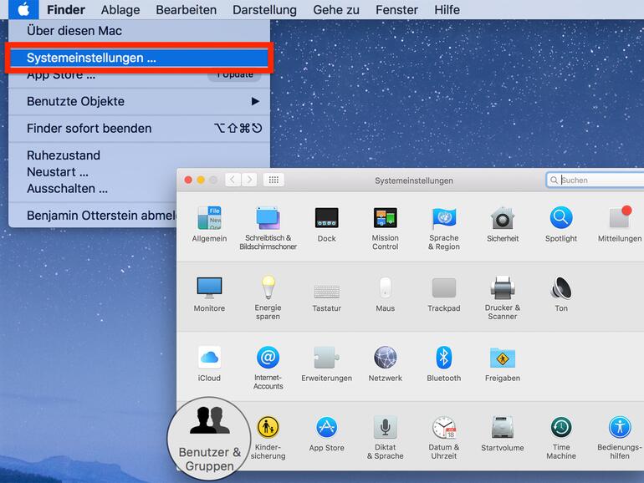Open the Trackpad preference pane
This screenshot has height=483, width=644.
tap(443, 294)
